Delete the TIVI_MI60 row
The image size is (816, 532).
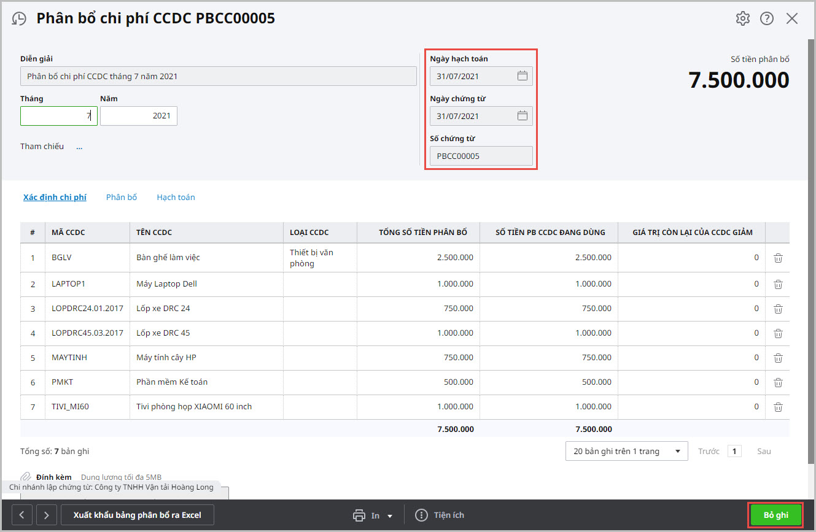[778, 407]
